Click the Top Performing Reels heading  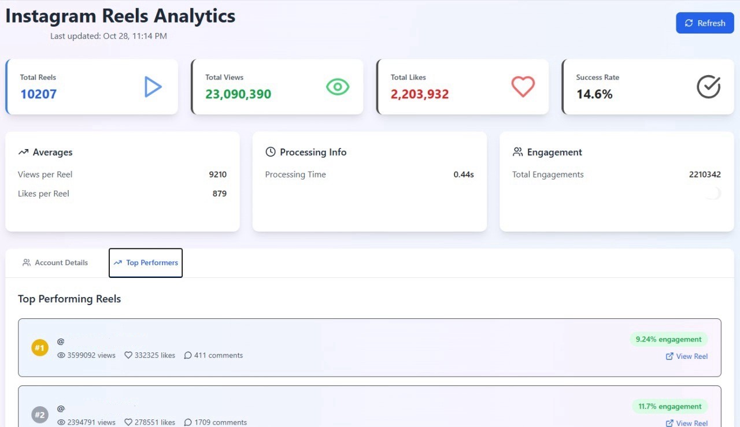click(69, 299)
